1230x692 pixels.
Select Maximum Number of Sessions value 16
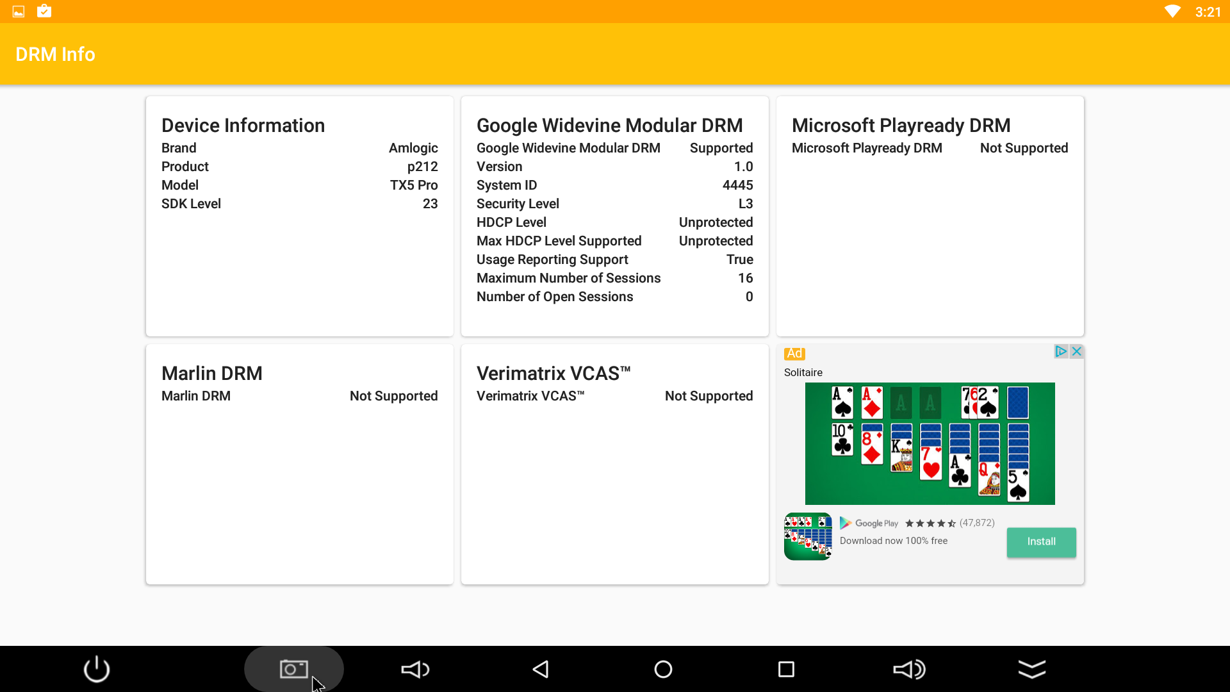tap(746, 278)
